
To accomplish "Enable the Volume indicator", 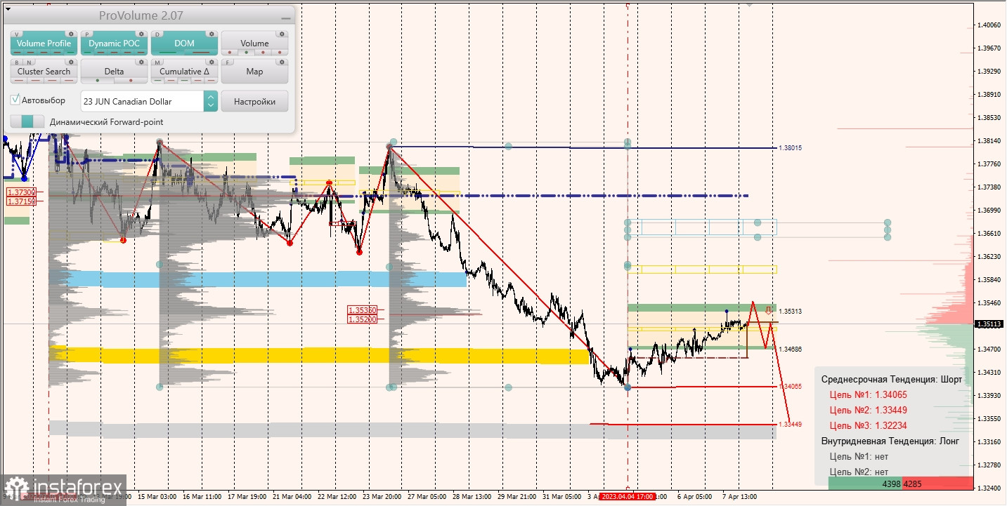I will 254,43.
